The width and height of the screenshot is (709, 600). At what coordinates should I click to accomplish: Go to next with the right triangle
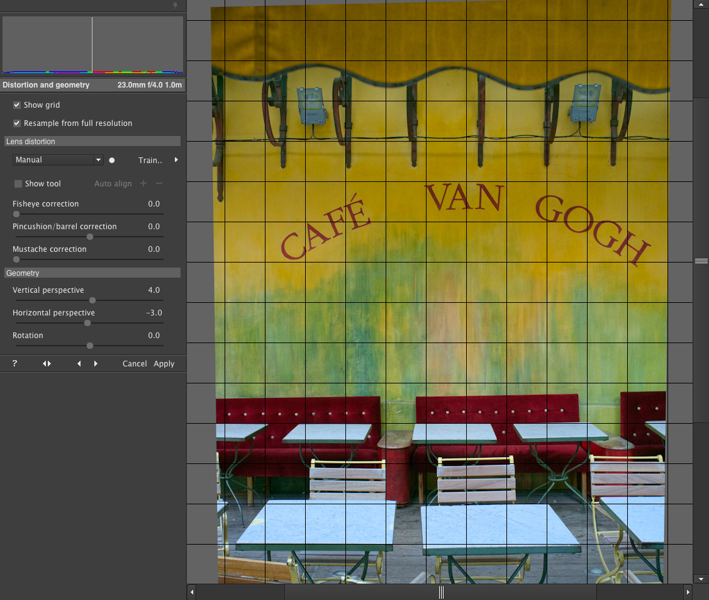(x=96, y=363)
